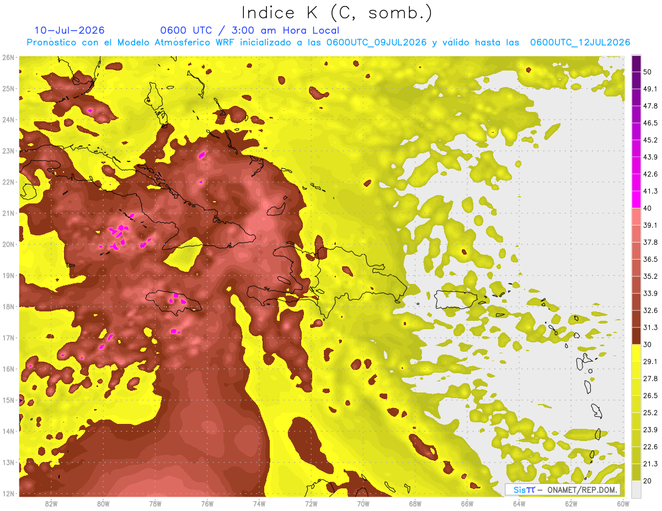Click the bright yellow colorbar segment between 29.1 and 30
This screenshot has width=662, height=511.
point(636,353)
